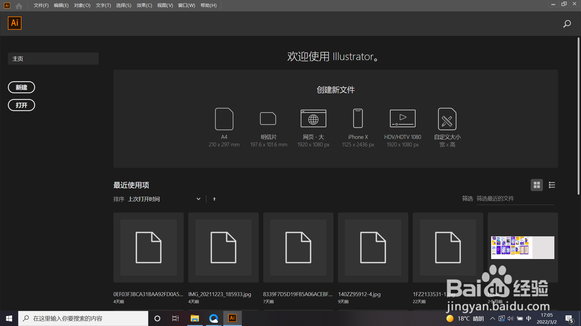
Task: Click the battery tray icon
Action: [x=520, y=318]
